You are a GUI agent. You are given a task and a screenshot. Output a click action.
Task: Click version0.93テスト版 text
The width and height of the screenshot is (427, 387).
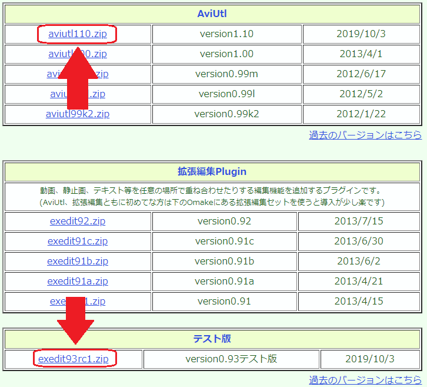(231, 359)
